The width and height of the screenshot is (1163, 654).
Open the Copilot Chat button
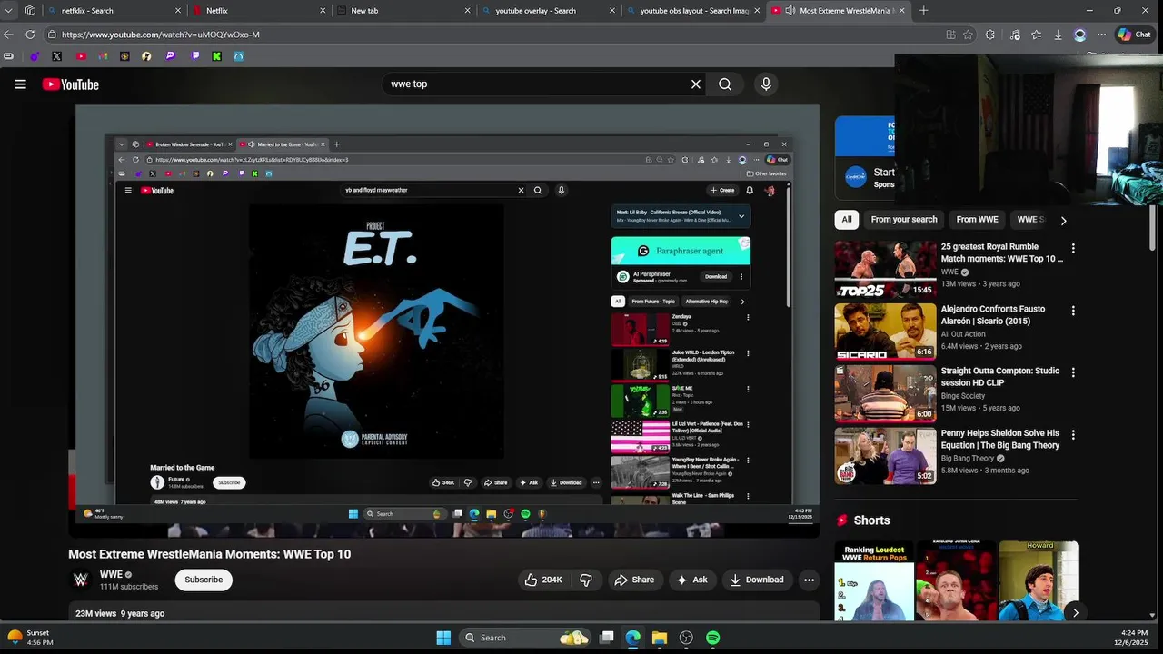[1134, 35]
